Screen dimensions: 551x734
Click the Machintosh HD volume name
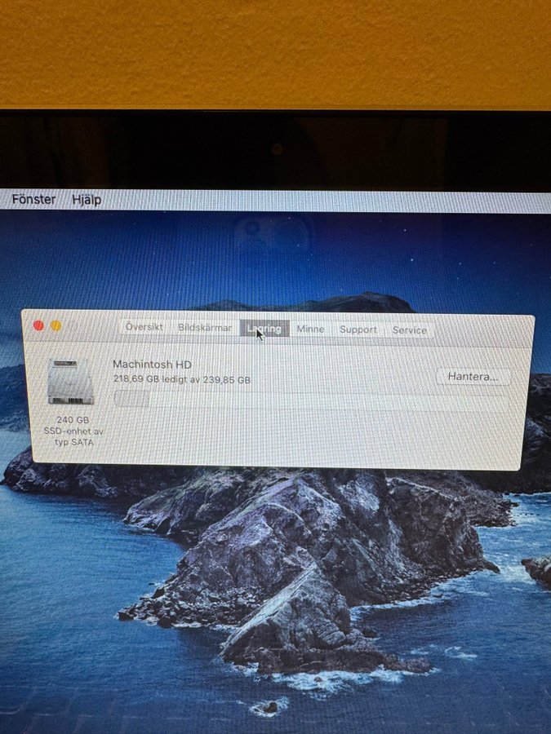point(152,365)
